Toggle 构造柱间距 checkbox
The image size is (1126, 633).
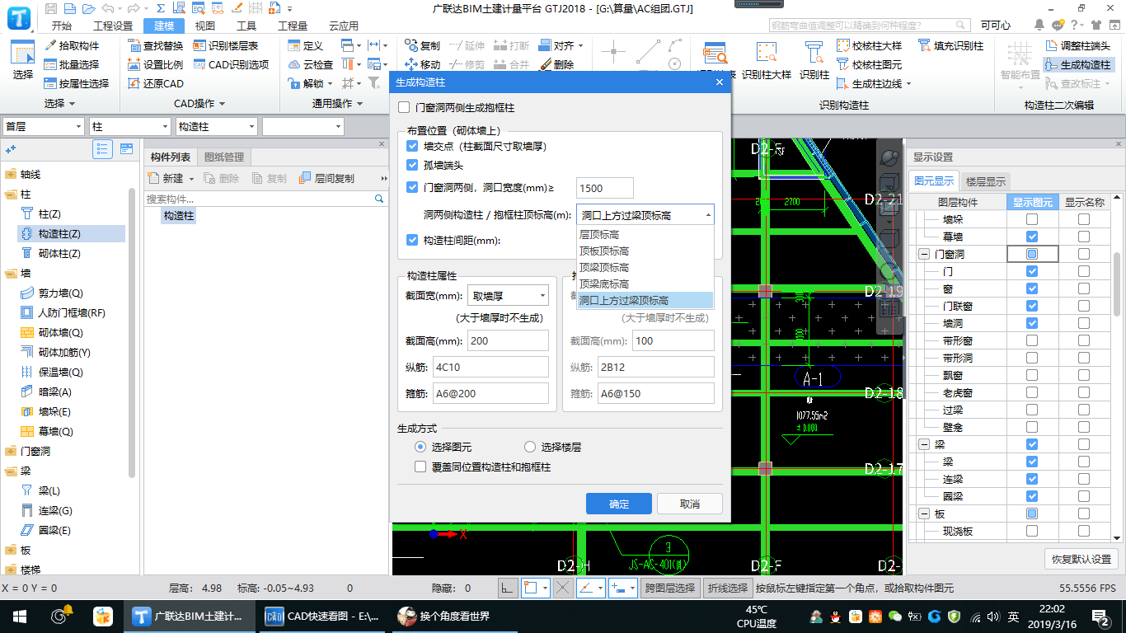click(x=413, y=241)
